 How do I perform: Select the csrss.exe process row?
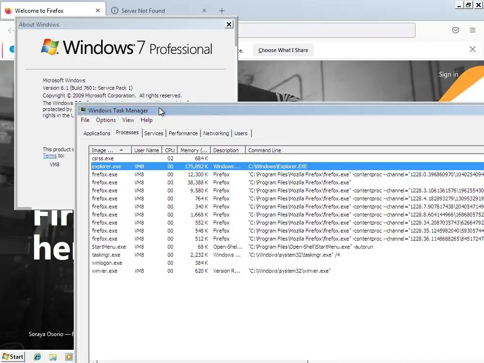287,158
